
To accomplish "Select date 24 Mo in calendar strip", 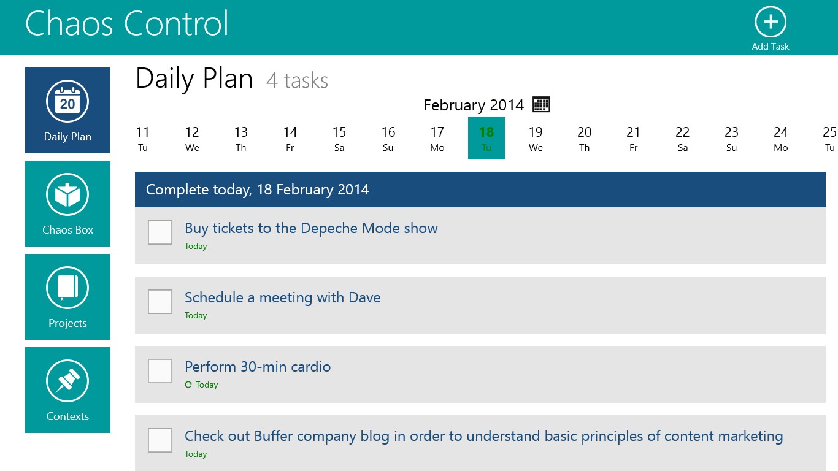I will [x=780, y=139].
